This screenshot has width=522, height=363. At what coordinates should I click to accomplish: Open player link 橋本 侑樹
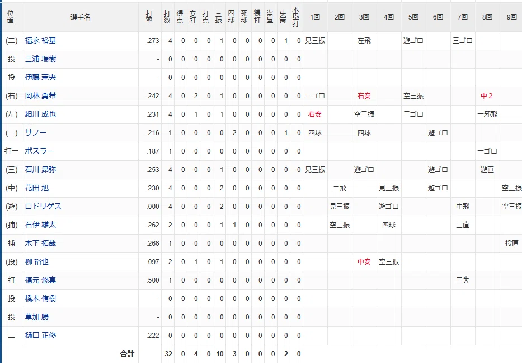pos(40,299)
